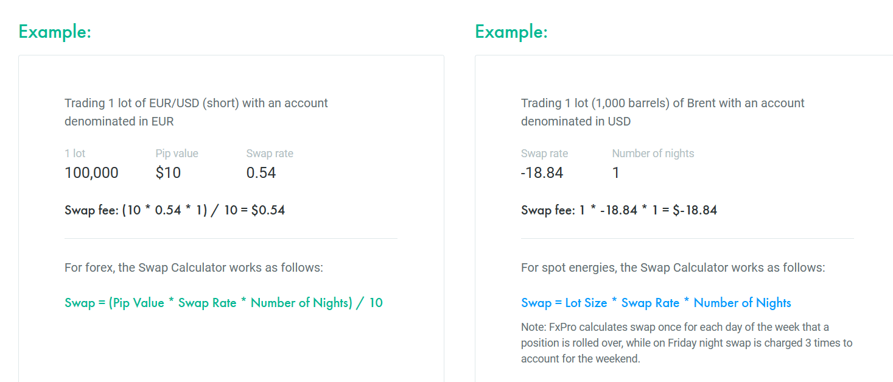Select the spot energies swap formula in blue
This screenshot has width=893, height=382.
656,303
